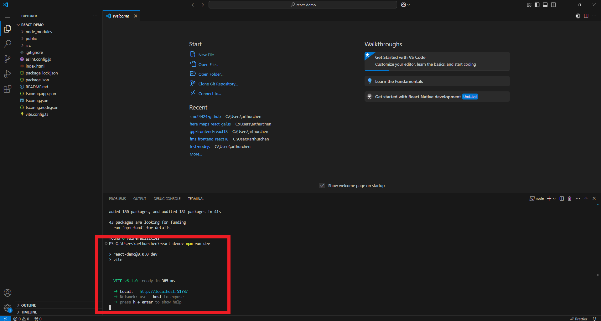Screen dimensions: 601x321
Task: Toggle the primary side bar
Action: pyautogui.click(x=537, y=5)
